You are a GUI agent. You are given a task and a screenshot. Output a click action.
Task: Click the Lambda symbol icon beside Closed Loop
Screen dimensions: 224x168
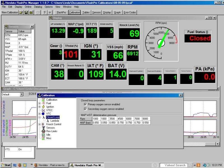(44, 117)
